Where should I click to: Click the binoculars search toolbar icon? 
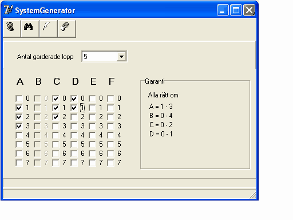coord(29,26)
